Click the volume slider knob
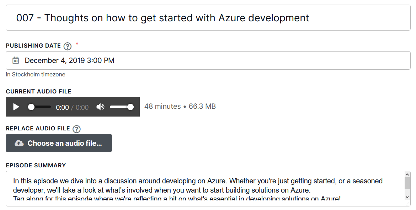The width and height of the screenshot is (416, 210). click(x=130, y=107)
